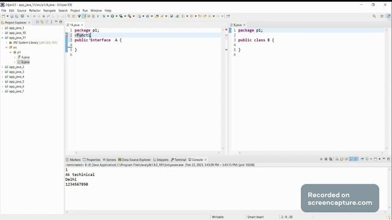Click the Back navigation arrow in toolbar
The width and height of the screenshot is (392, 220).
tap(209, 16)
